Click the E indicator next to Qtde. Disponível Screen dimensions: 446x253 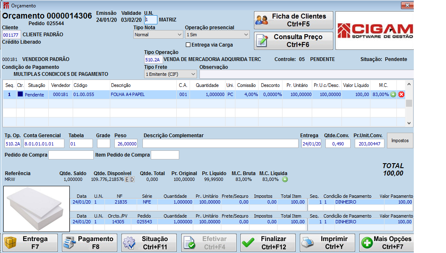click(127, 180)
